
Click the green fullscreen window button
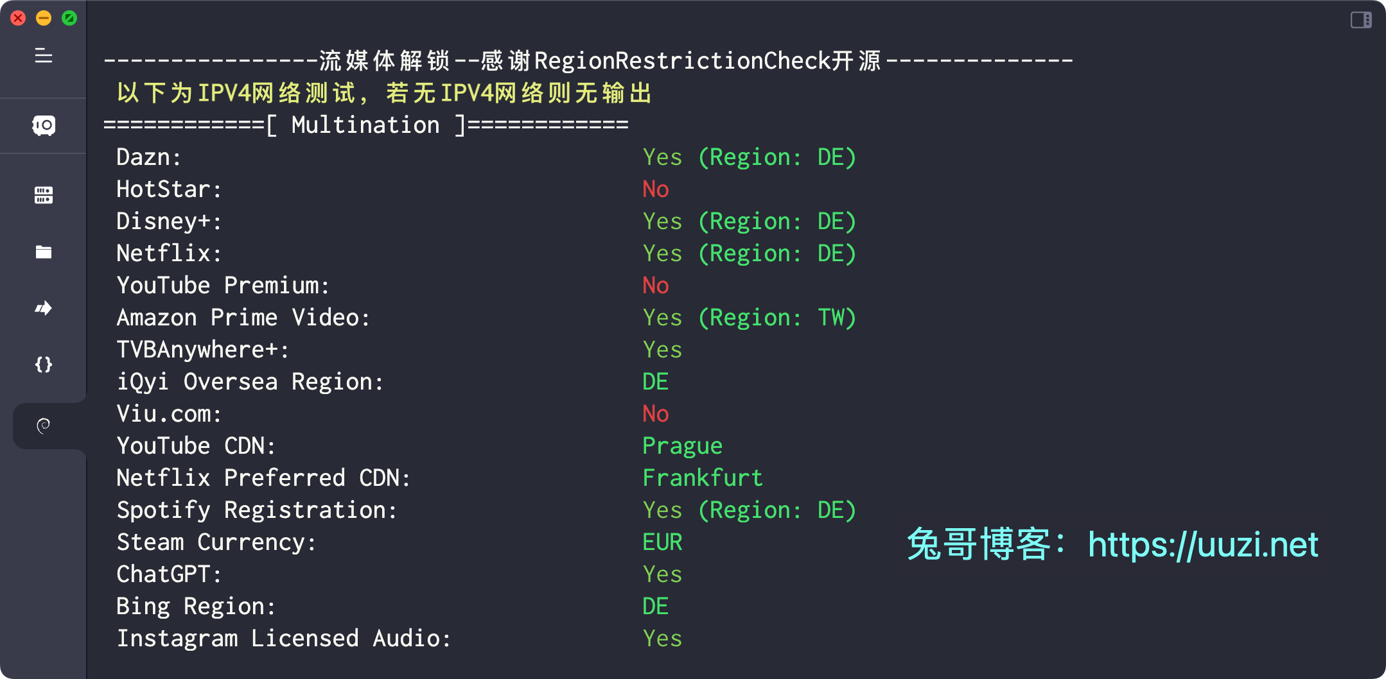(x=69, y=18)
